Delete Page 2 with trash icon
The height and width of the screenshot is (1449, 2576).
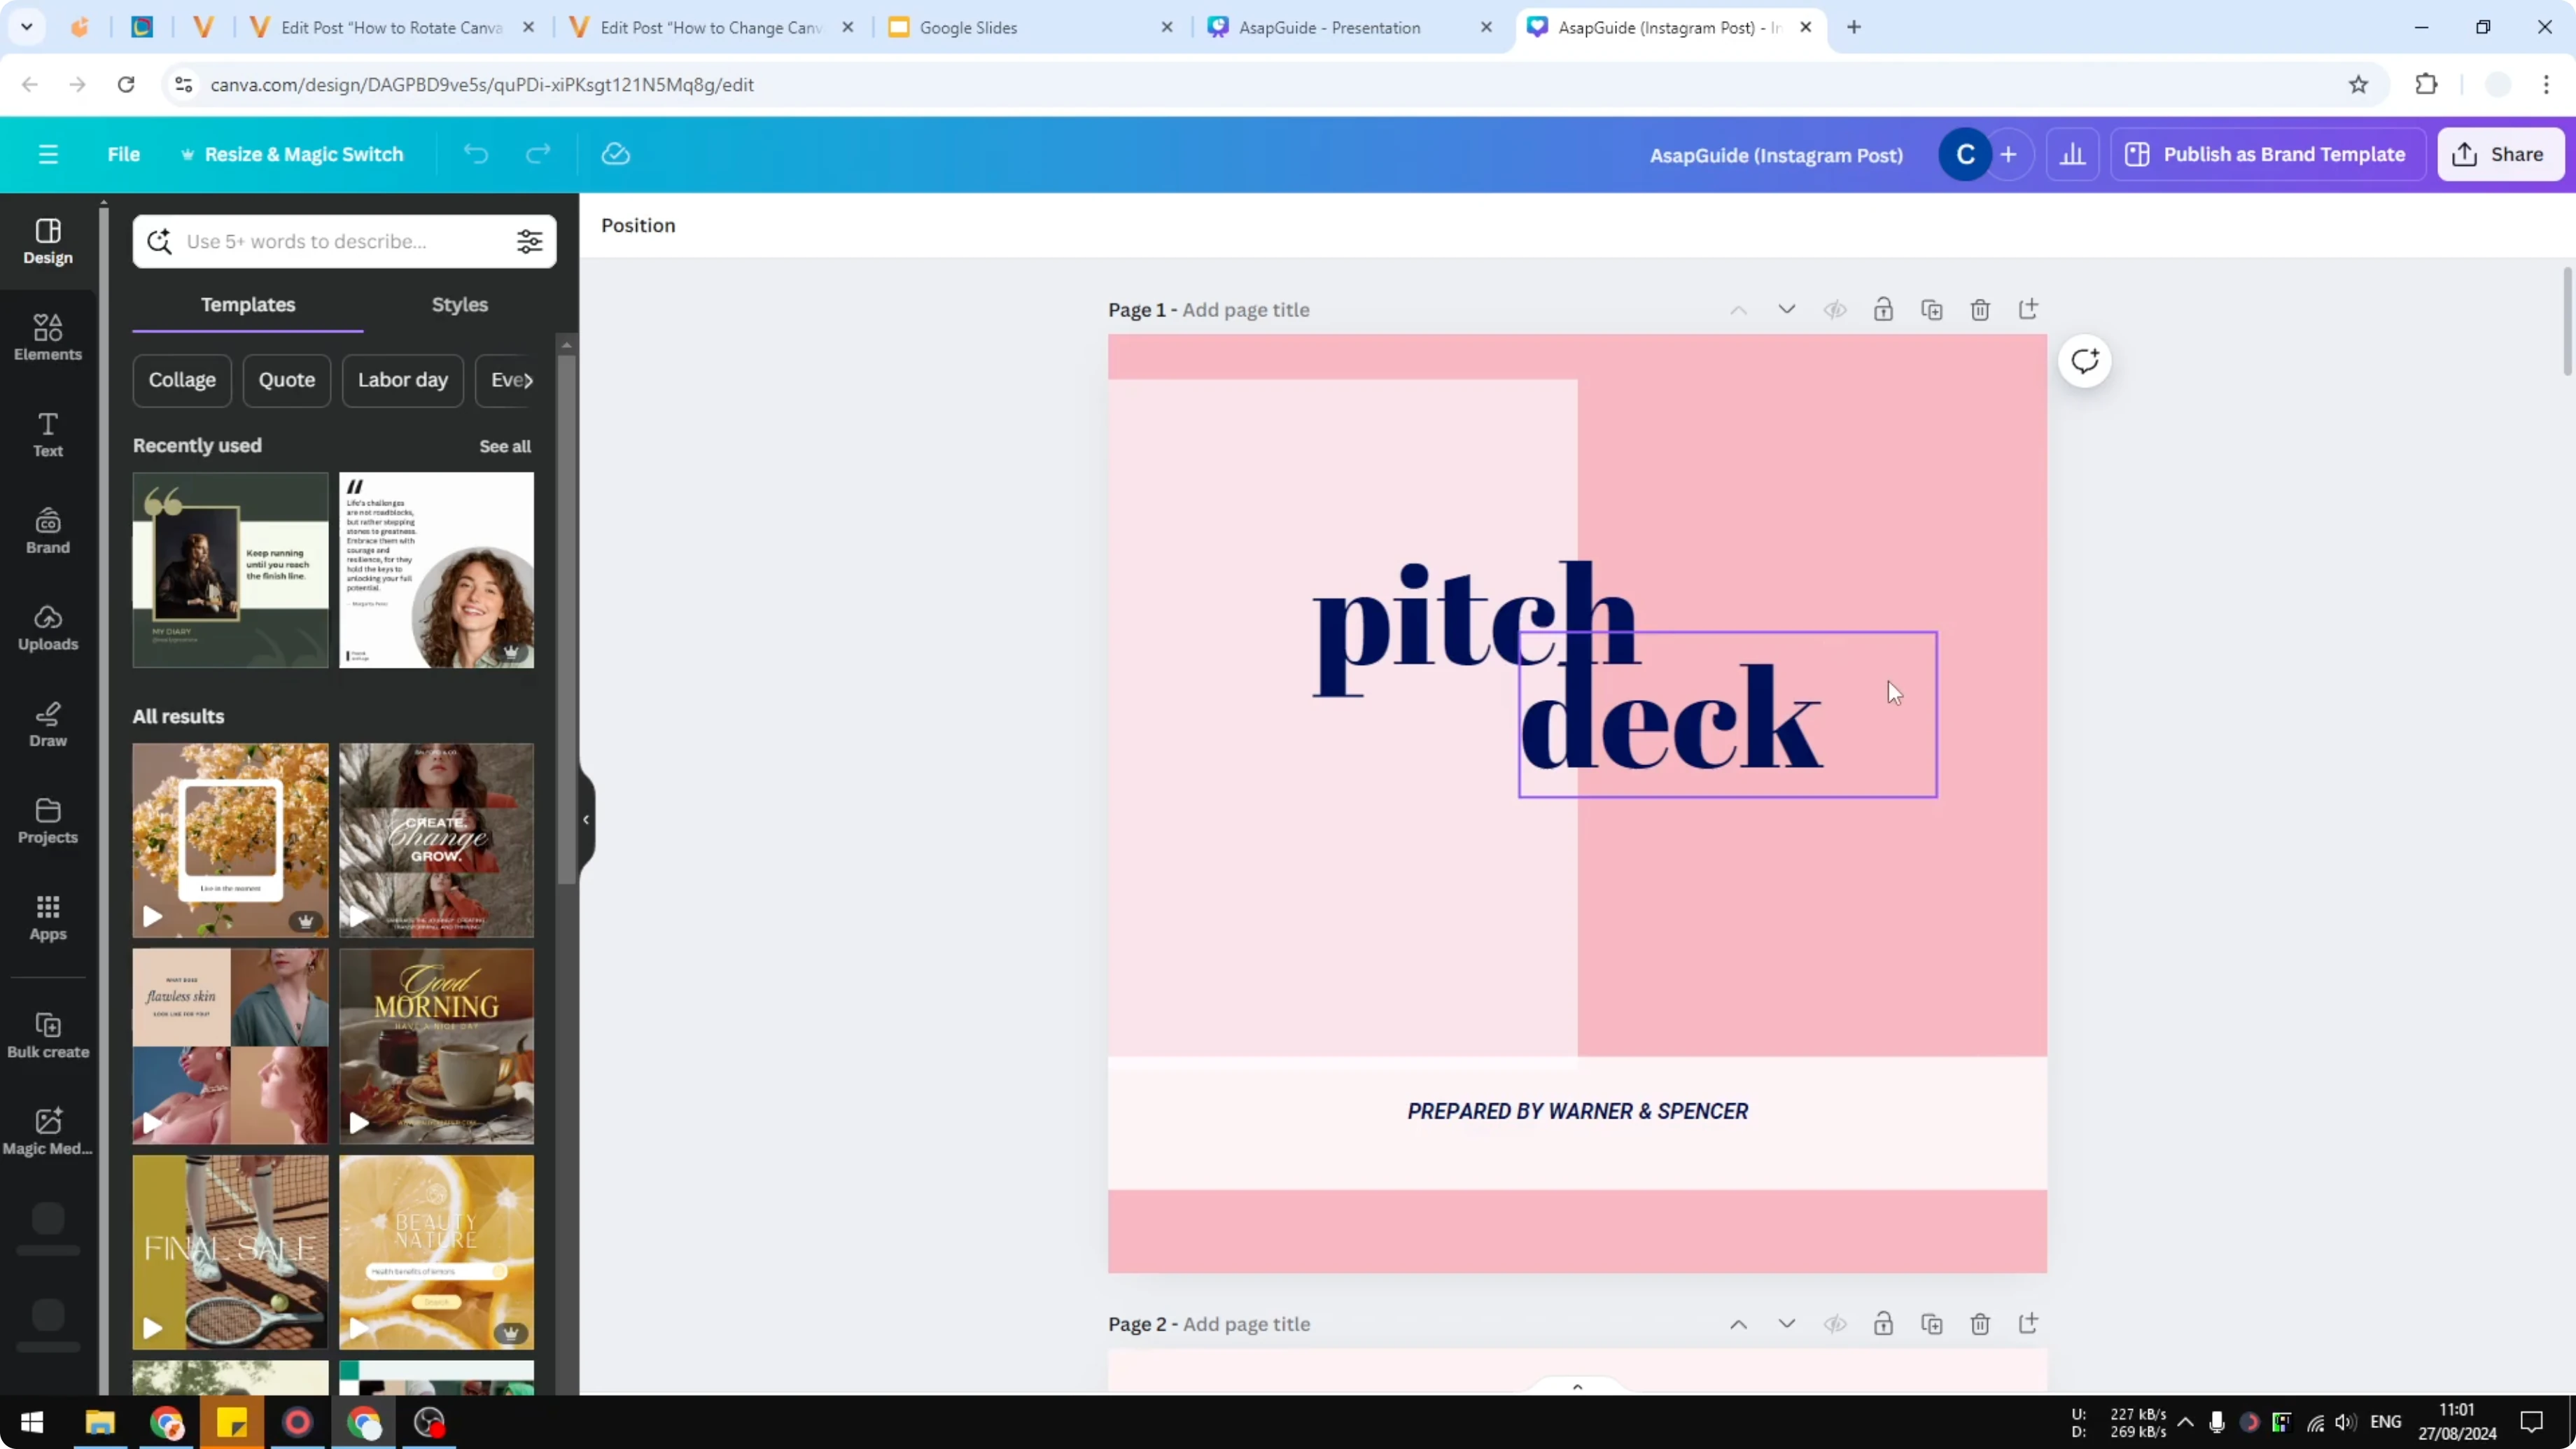(x=1980, y=1324)
